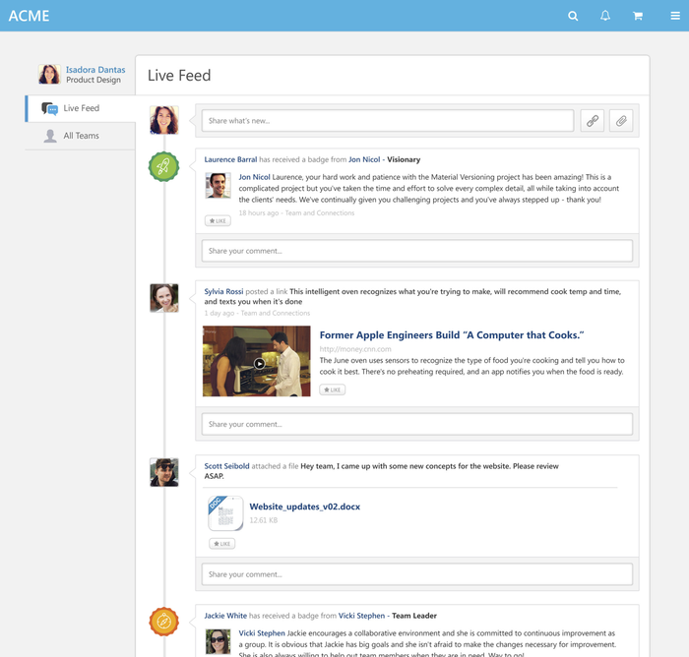Click the 'Share what's new...' input field
Screen dimensions: 689x657
pyautogui.click(x=387, y=121)
